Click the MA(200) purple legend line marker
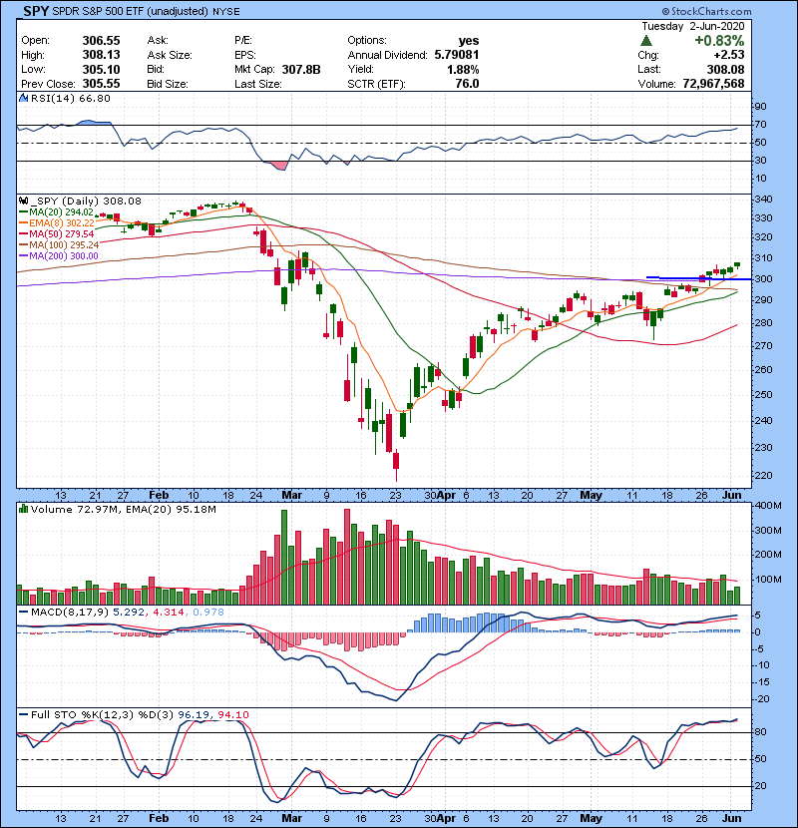The height and width of the screenshot is (828, 798). (23, 256)
